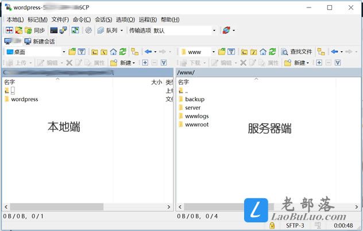The width and height of the screenshot is (363, 231).
Task: Click the local home directory icon
Action: [113, 52]
